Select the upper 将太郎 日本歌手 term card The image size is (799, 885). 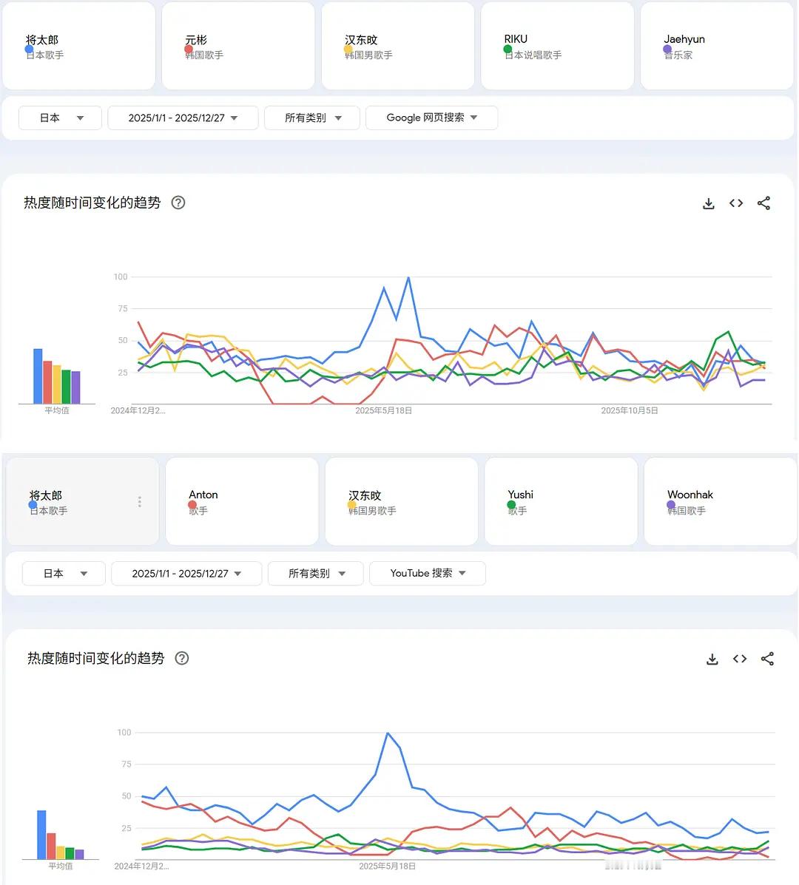coord(79,46)
